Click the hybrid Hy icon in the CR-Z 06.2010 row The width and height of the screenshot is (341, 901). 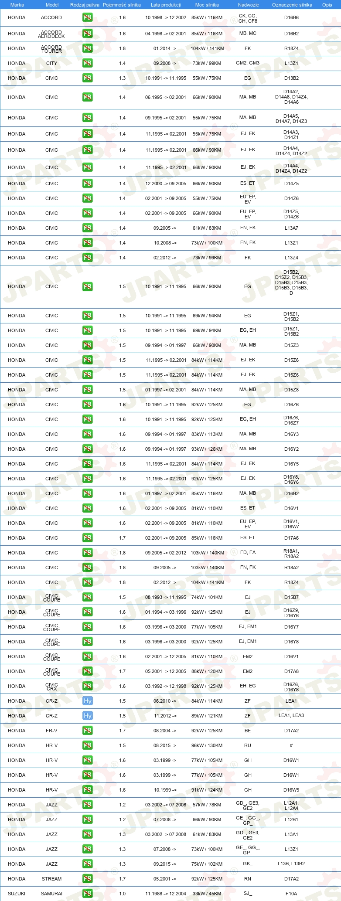coord(87,701)
